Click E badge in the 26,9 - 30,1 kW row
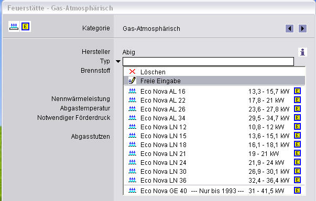The height and width of the screenshot is (201, 316). (297, 171)
